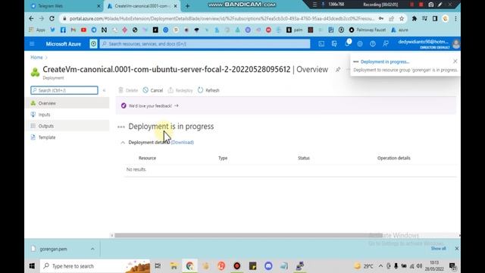Open the account avatar menu
This screenshot has width=485, height=273.
click(x=456, y=44)
